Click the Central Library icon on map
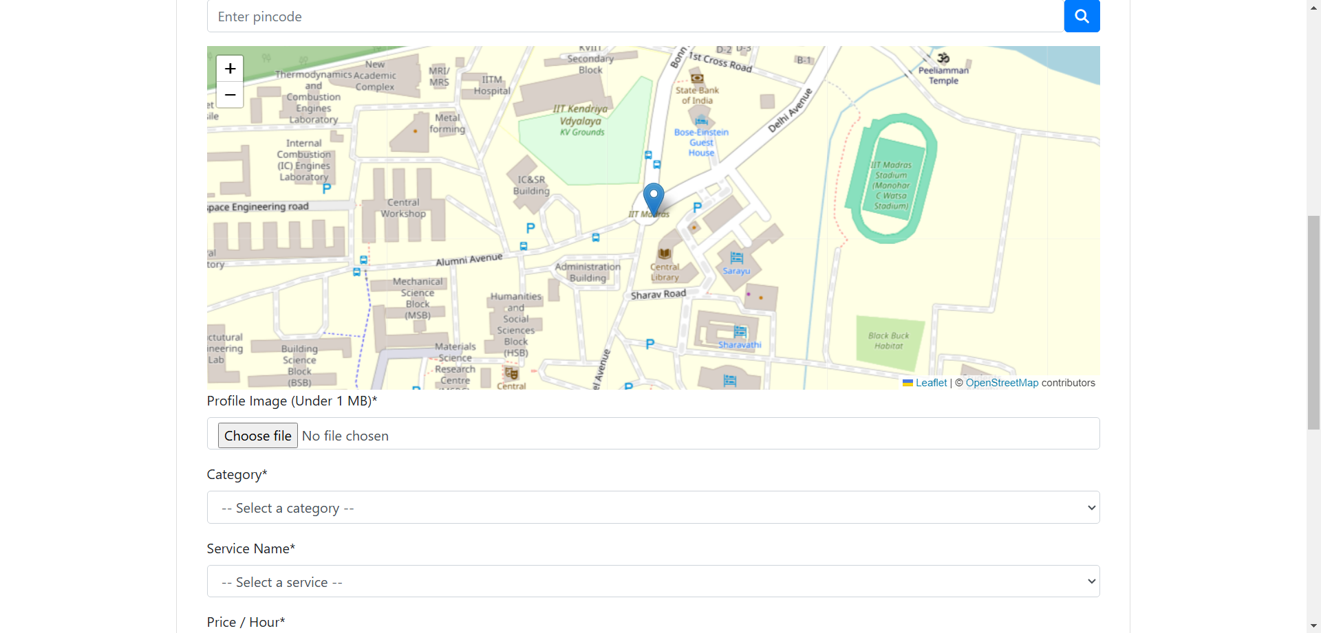The height and width of the screenshot is (633, 1321). coord(665,254)
